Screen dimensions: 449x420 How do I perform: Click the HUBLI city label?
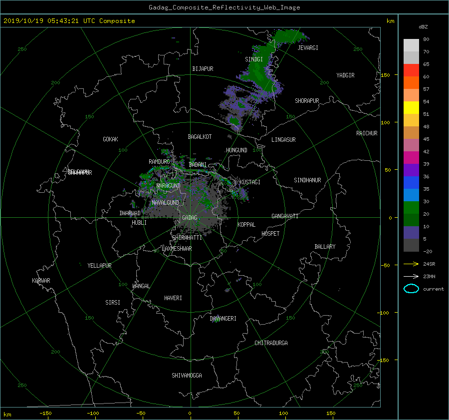[x=139, y=223]
